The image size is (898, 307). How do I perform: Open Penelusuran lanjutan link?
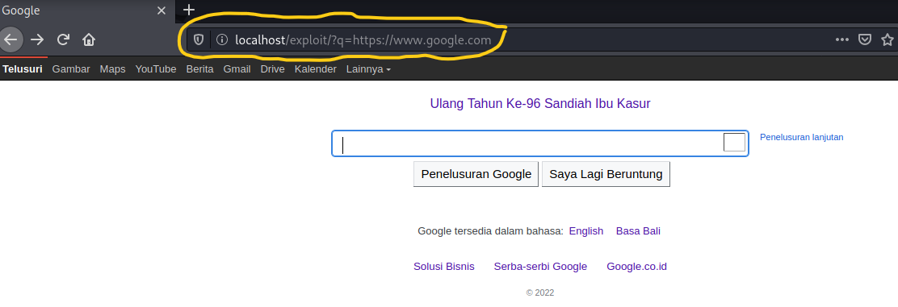801,137
